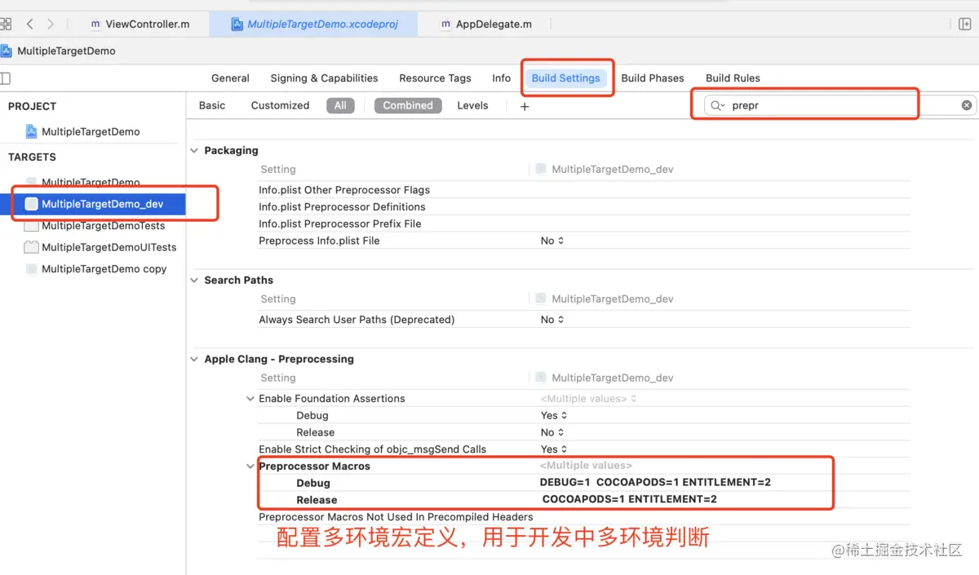Viewport: 979px width, 575px height.
Task: Open the AppDelegate.m tab
Action: pos(486,24)
